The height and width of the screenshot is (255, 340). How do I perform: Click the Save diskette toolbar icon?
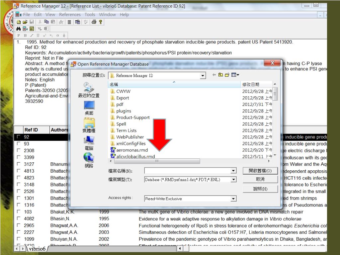click(32, 22)
